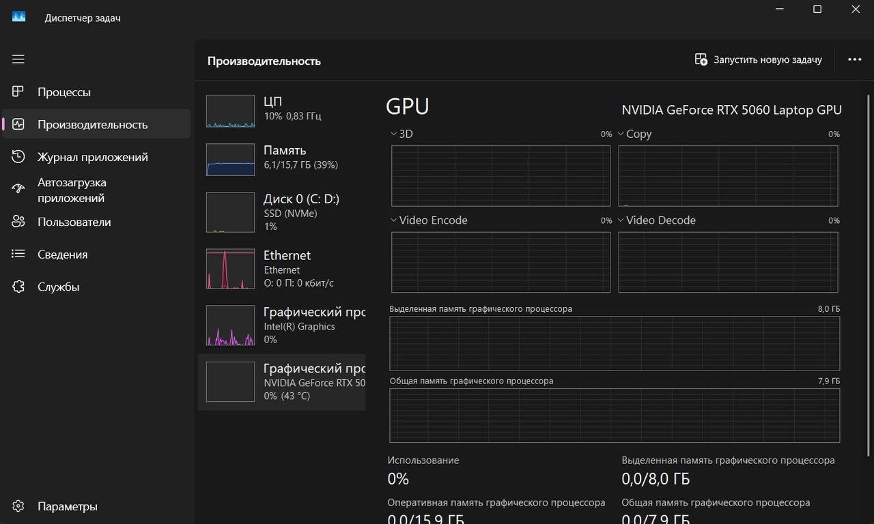Expand the Video Encode engine dropdown

394,220
